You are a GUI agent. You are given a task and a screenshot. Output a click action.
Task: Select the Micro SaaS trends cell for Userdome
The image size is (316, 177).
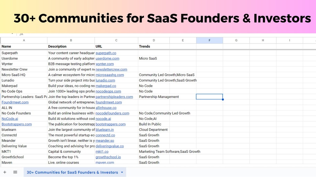154,58
